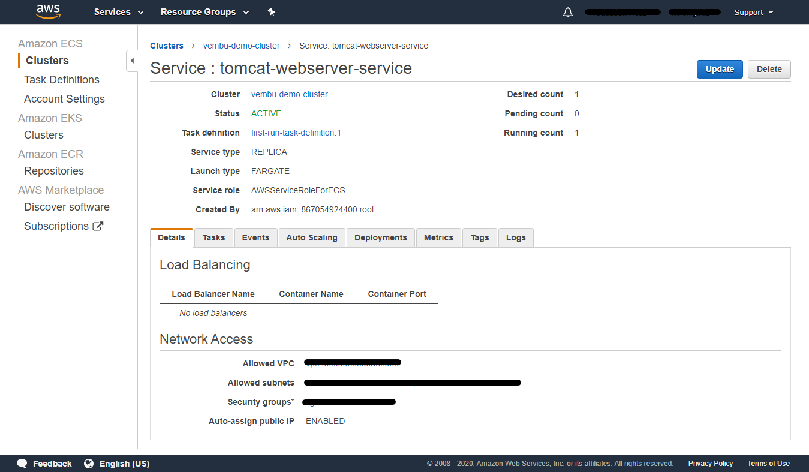The height and width of the screenshot is (472, 809).
Task: Open the Privacy Policy link
Action: (711, 464)
